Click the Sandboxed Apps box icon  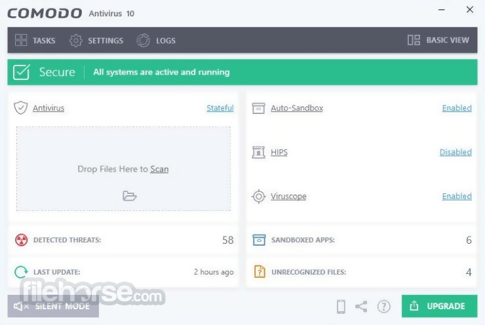259,240
